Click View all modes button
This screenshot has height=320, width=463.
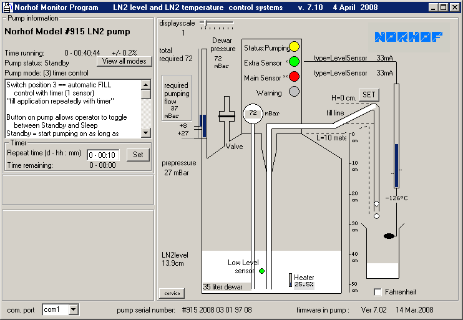[x=124, y=61]
